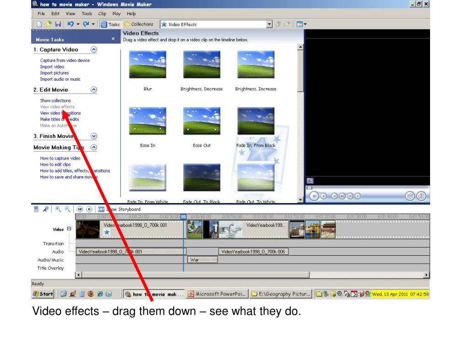Open the Redo history dropdown arrow

pyautogui.click(x=93, y=24)
